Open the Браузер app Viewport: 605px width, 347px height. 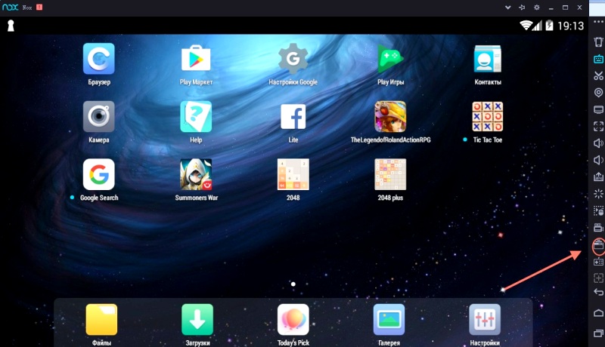[99, 59]
